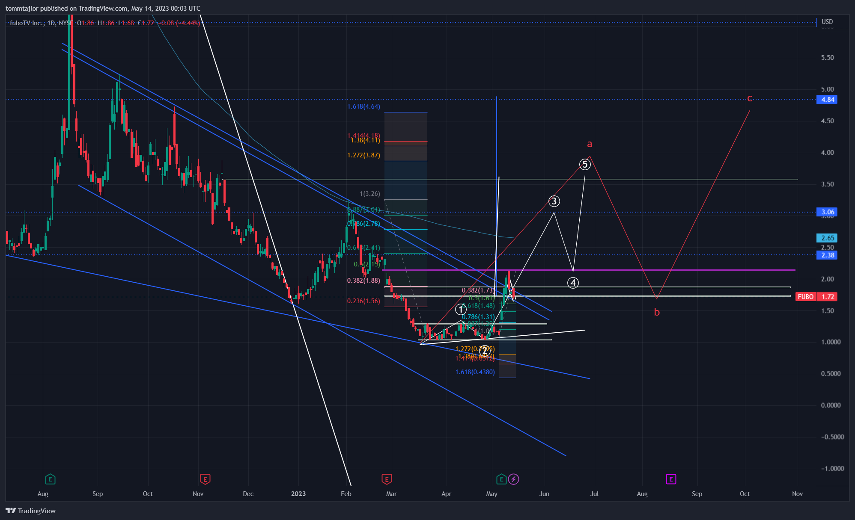Click the TradingView logo at the bottom
This screenshot has height=520, width=855.
pos(31,511)
